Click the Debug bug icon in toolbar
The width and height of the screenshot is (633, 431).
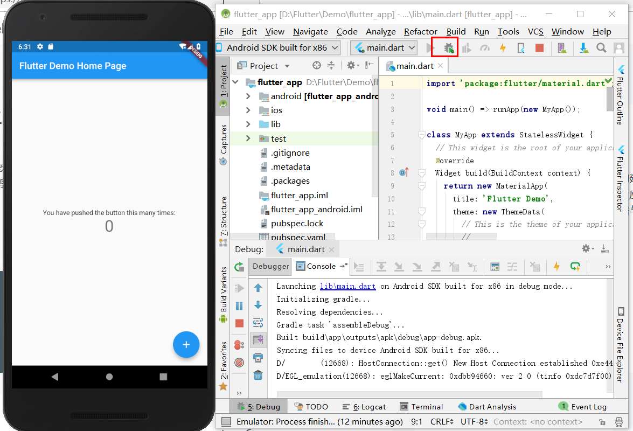pyautogui.click(x=449, y=48)
